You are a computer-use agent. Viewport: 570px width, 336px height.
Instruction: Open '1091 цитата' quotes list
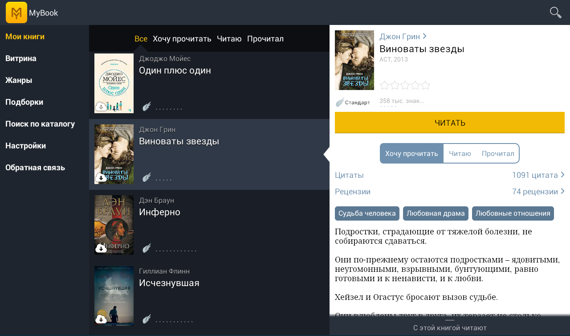538,175
